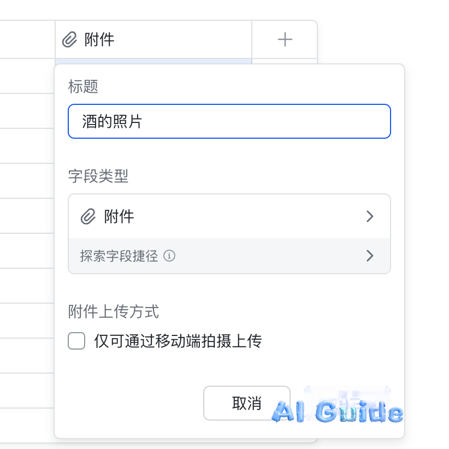Add a new column with the plus icon

pos(285,39)
